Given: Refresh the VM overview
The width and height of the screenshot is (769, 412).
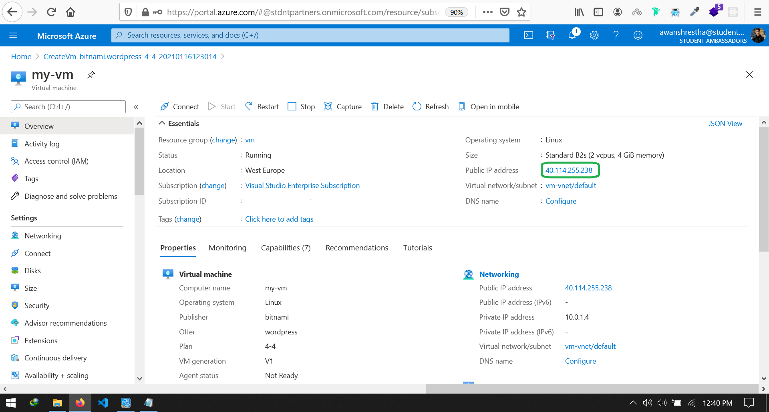Looking at the screenshot, I should pyautogui.click(x=430, y=106).
